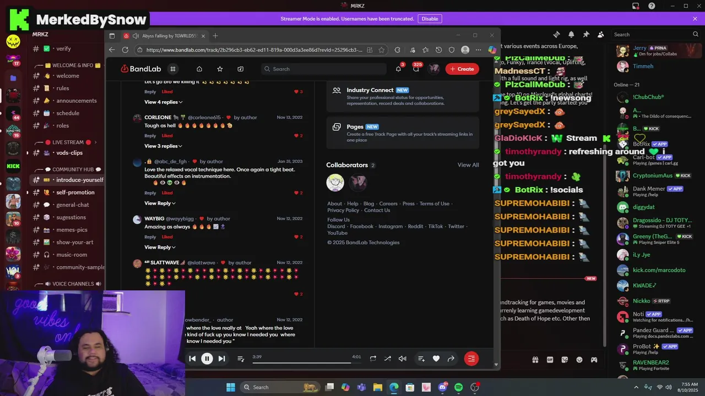
Task: Open first collaborator avatar
Action: tap(335, 183)
